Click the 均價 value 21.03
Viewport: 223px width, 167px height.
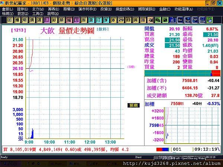(x=213, y=51)
